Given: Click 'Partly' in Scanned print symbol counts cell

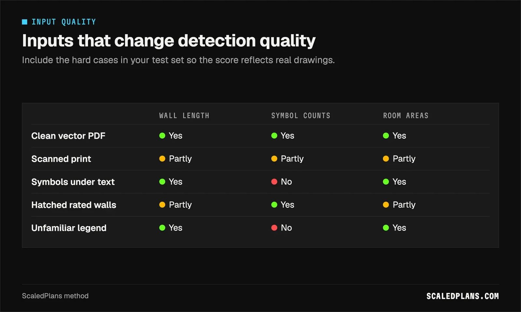Looking at the screenshot, I should coord(292,159).
